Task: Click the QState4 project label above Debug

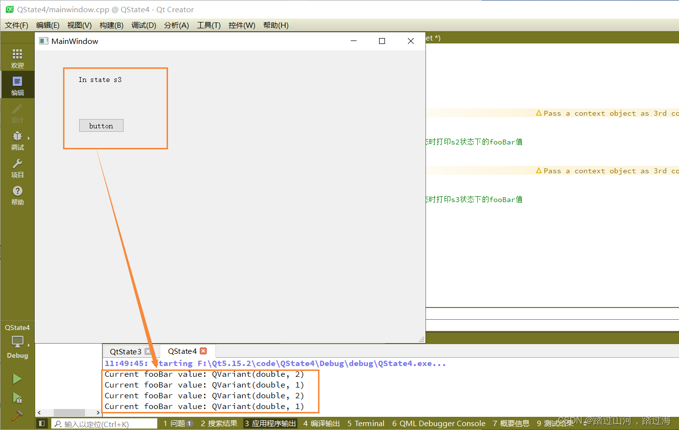Action: (17, 328)
